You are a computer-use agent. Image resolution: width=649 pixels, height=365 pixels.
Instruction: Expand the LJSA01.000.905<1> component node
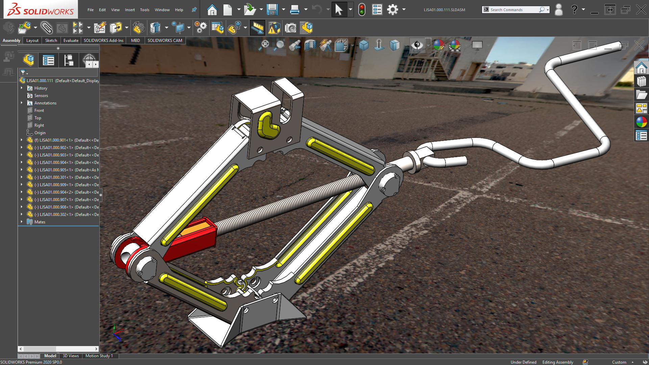point(22,170)
